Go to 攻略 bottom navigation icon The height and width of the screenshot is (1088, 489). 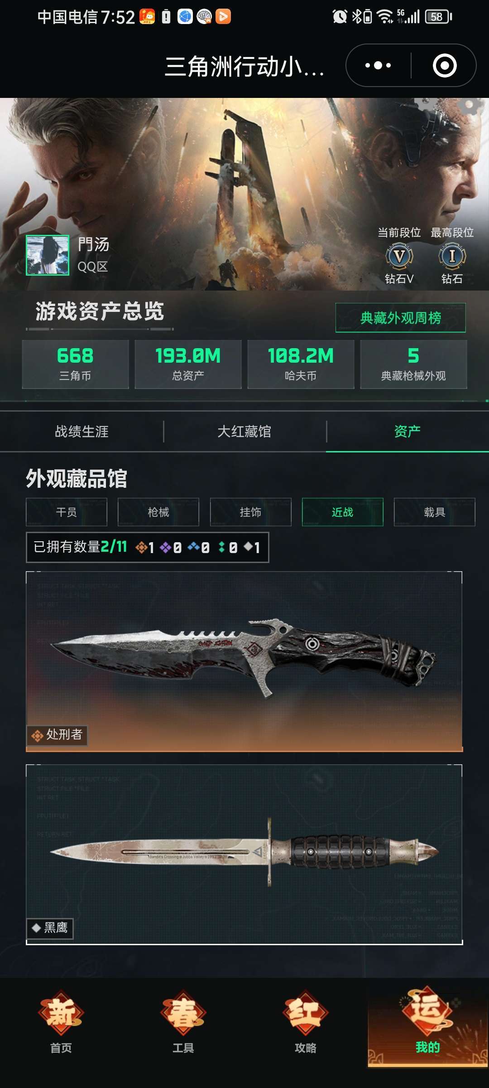click(306, 1022)
